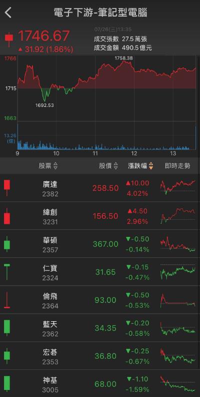Tap the volume bar chart area
Image resolution: width=200 pixels, height=397 pixels.
106,136
